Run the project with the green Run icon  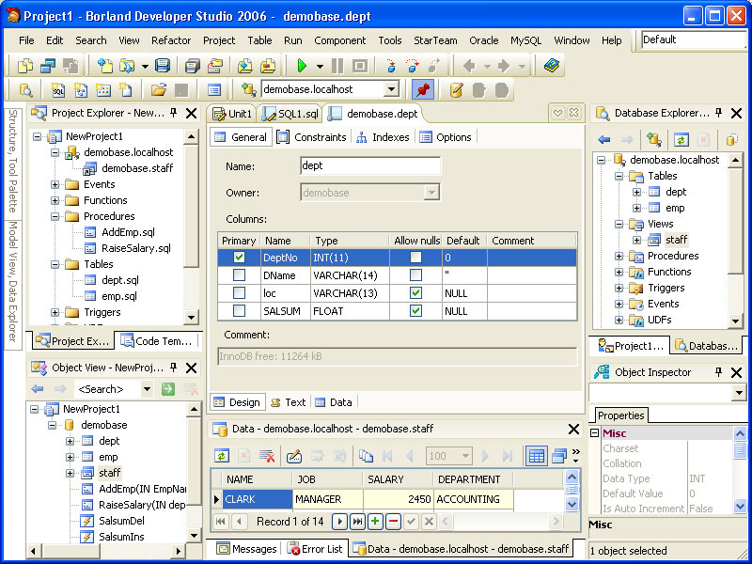301,67
